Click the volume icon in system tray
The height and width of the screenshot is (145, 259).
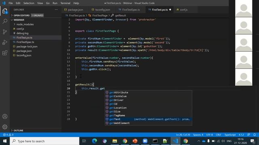[x=223, y=141]
